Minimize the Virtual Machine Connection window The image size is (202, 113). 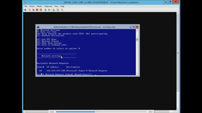click(x=166, y=2)
